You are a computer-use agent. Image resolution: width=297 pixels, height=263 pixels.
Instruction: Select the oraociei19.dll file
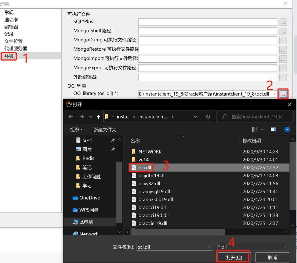(x=153, y=223)
